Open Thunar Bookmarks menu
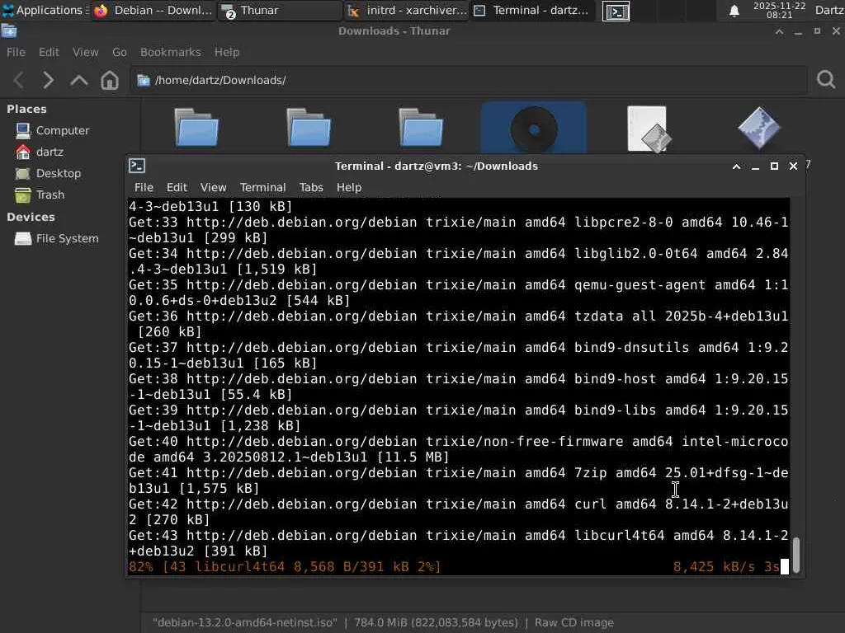Image resolution: width=845 pixels, height=633 pixels. (x=170, y=52)
